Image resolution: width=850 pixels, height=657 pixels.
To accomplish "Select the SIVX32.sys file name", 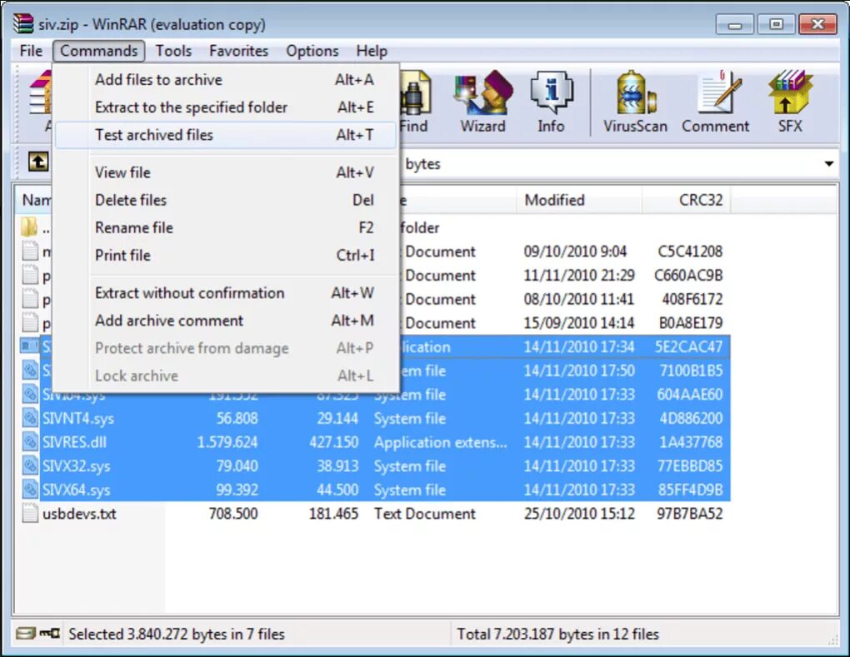I will pos(77,465).
